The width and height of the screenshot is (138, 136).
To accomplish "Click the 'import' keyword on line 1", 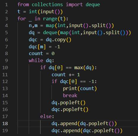I will click(x=74, y=5).
